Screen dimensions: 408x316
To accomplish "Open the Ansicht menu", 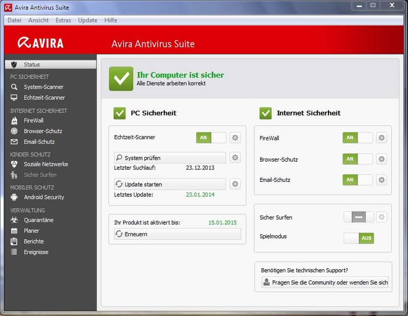I will pos(39,20).
